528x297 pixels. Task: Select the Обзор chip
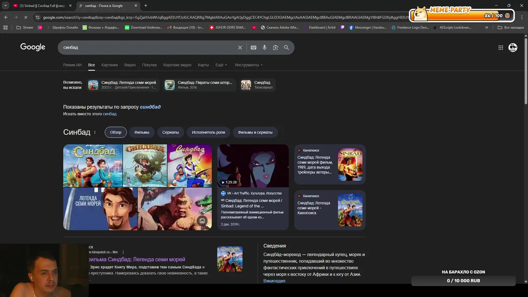click(116, 132)
